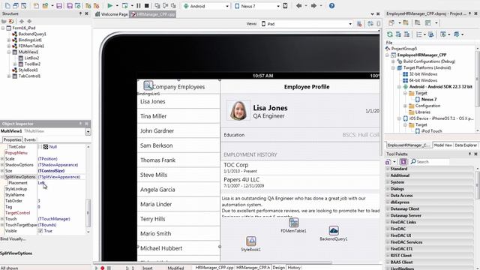The height and width of the screenshot is (270, 480).
Task: Click the Move Down arrow in Structure toolbar
Action: tap(29, 21)
